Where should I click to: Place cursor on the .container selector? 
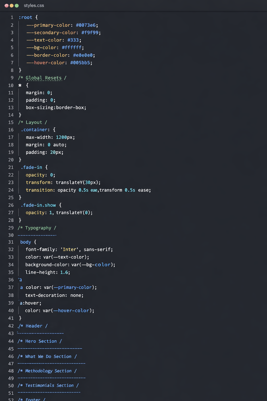tap(34, 130)
